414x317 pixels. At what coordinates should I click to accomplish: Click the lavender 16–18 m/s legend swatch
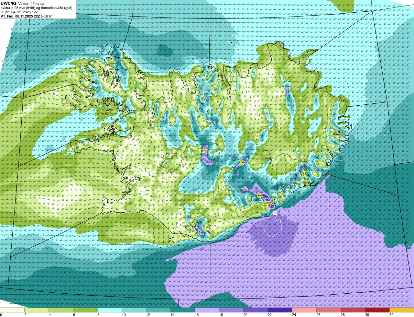point(207,310)
